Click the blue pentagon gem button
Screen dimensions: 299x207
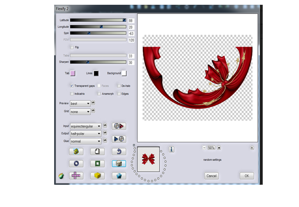coord(119,175)
